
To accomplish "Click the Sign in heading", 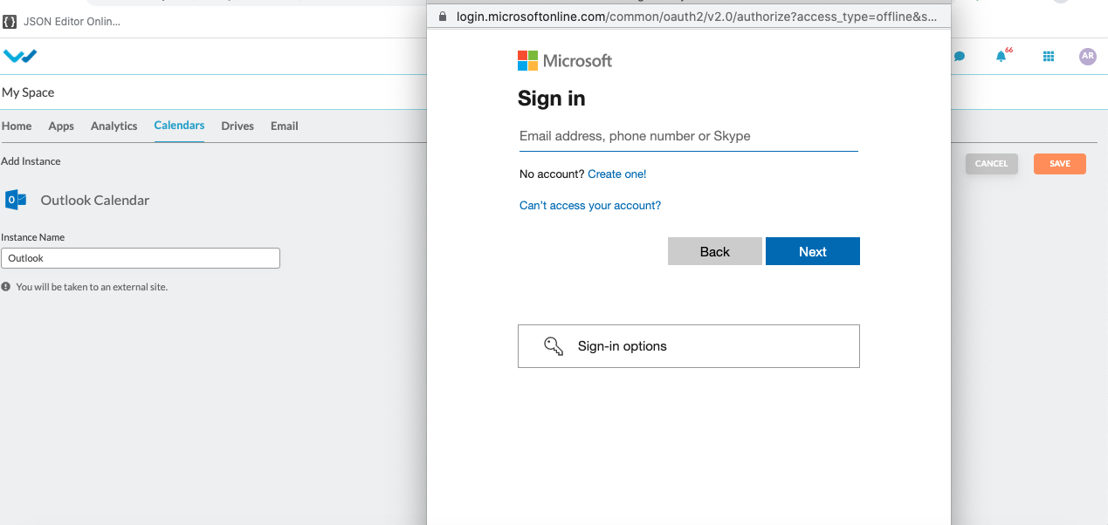I will click(x=552, y=99).
